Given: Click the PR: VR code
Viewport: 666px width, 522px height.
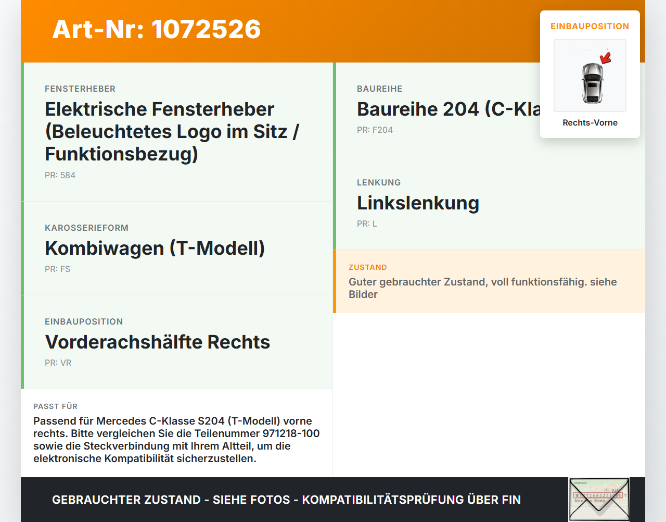Looking at the screenshot, I should (x=58, y=363).
